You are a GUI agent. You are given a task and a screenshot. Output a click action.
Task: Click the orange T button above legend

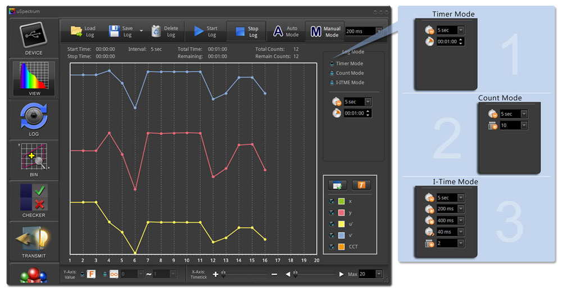361,184
